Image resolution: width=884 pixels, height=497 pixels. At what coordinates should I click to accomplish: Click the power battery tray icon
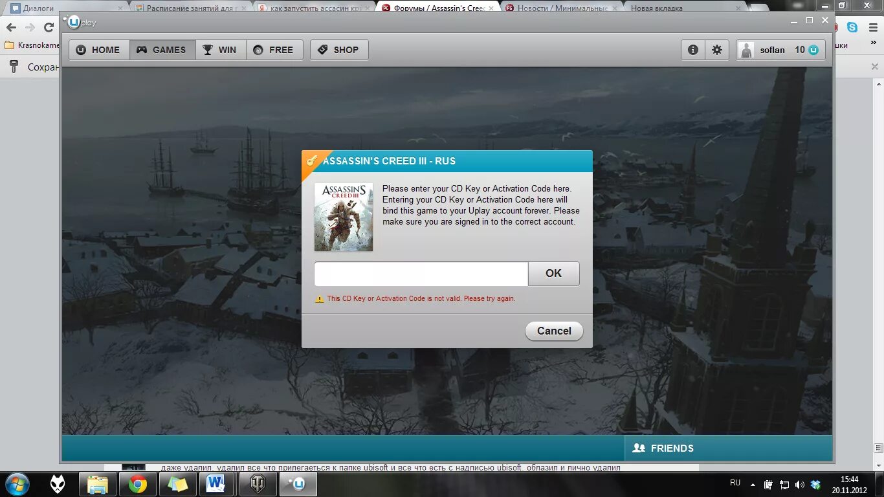point(769,484)
